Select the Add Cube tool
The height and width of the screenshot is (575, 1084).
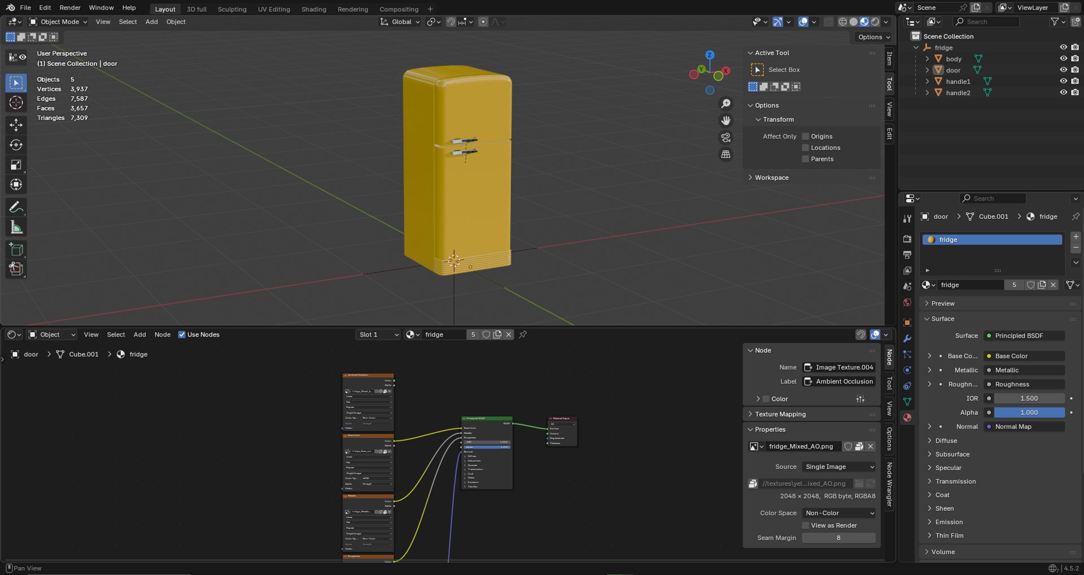tap(16, 250)
